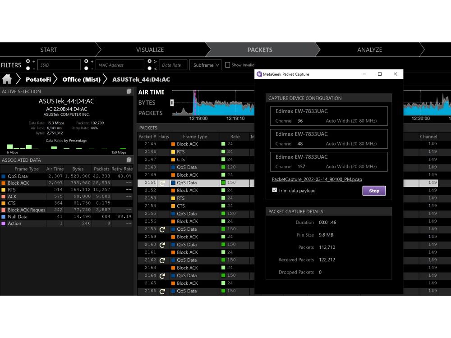
Task: Select MAC Address exclude radio (-)
Action: coord(86,69)
